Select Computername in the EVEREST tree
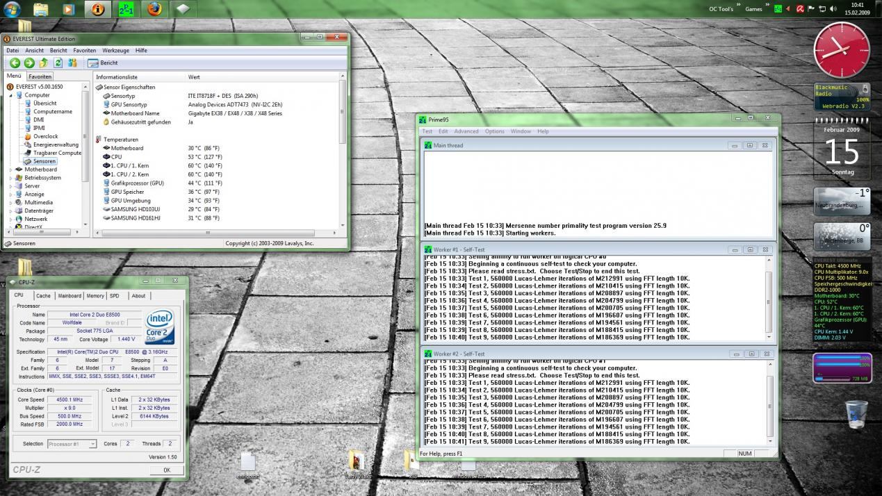Screen dimensions: 882x496 point(53,112)
